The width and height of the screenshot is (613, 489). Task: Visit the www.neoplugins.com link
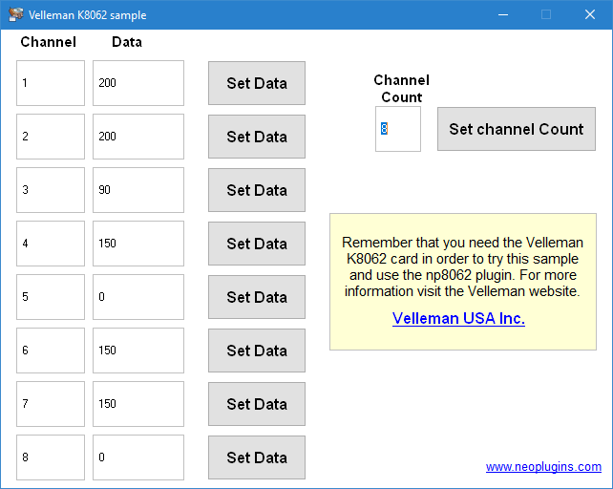(543, 467)
